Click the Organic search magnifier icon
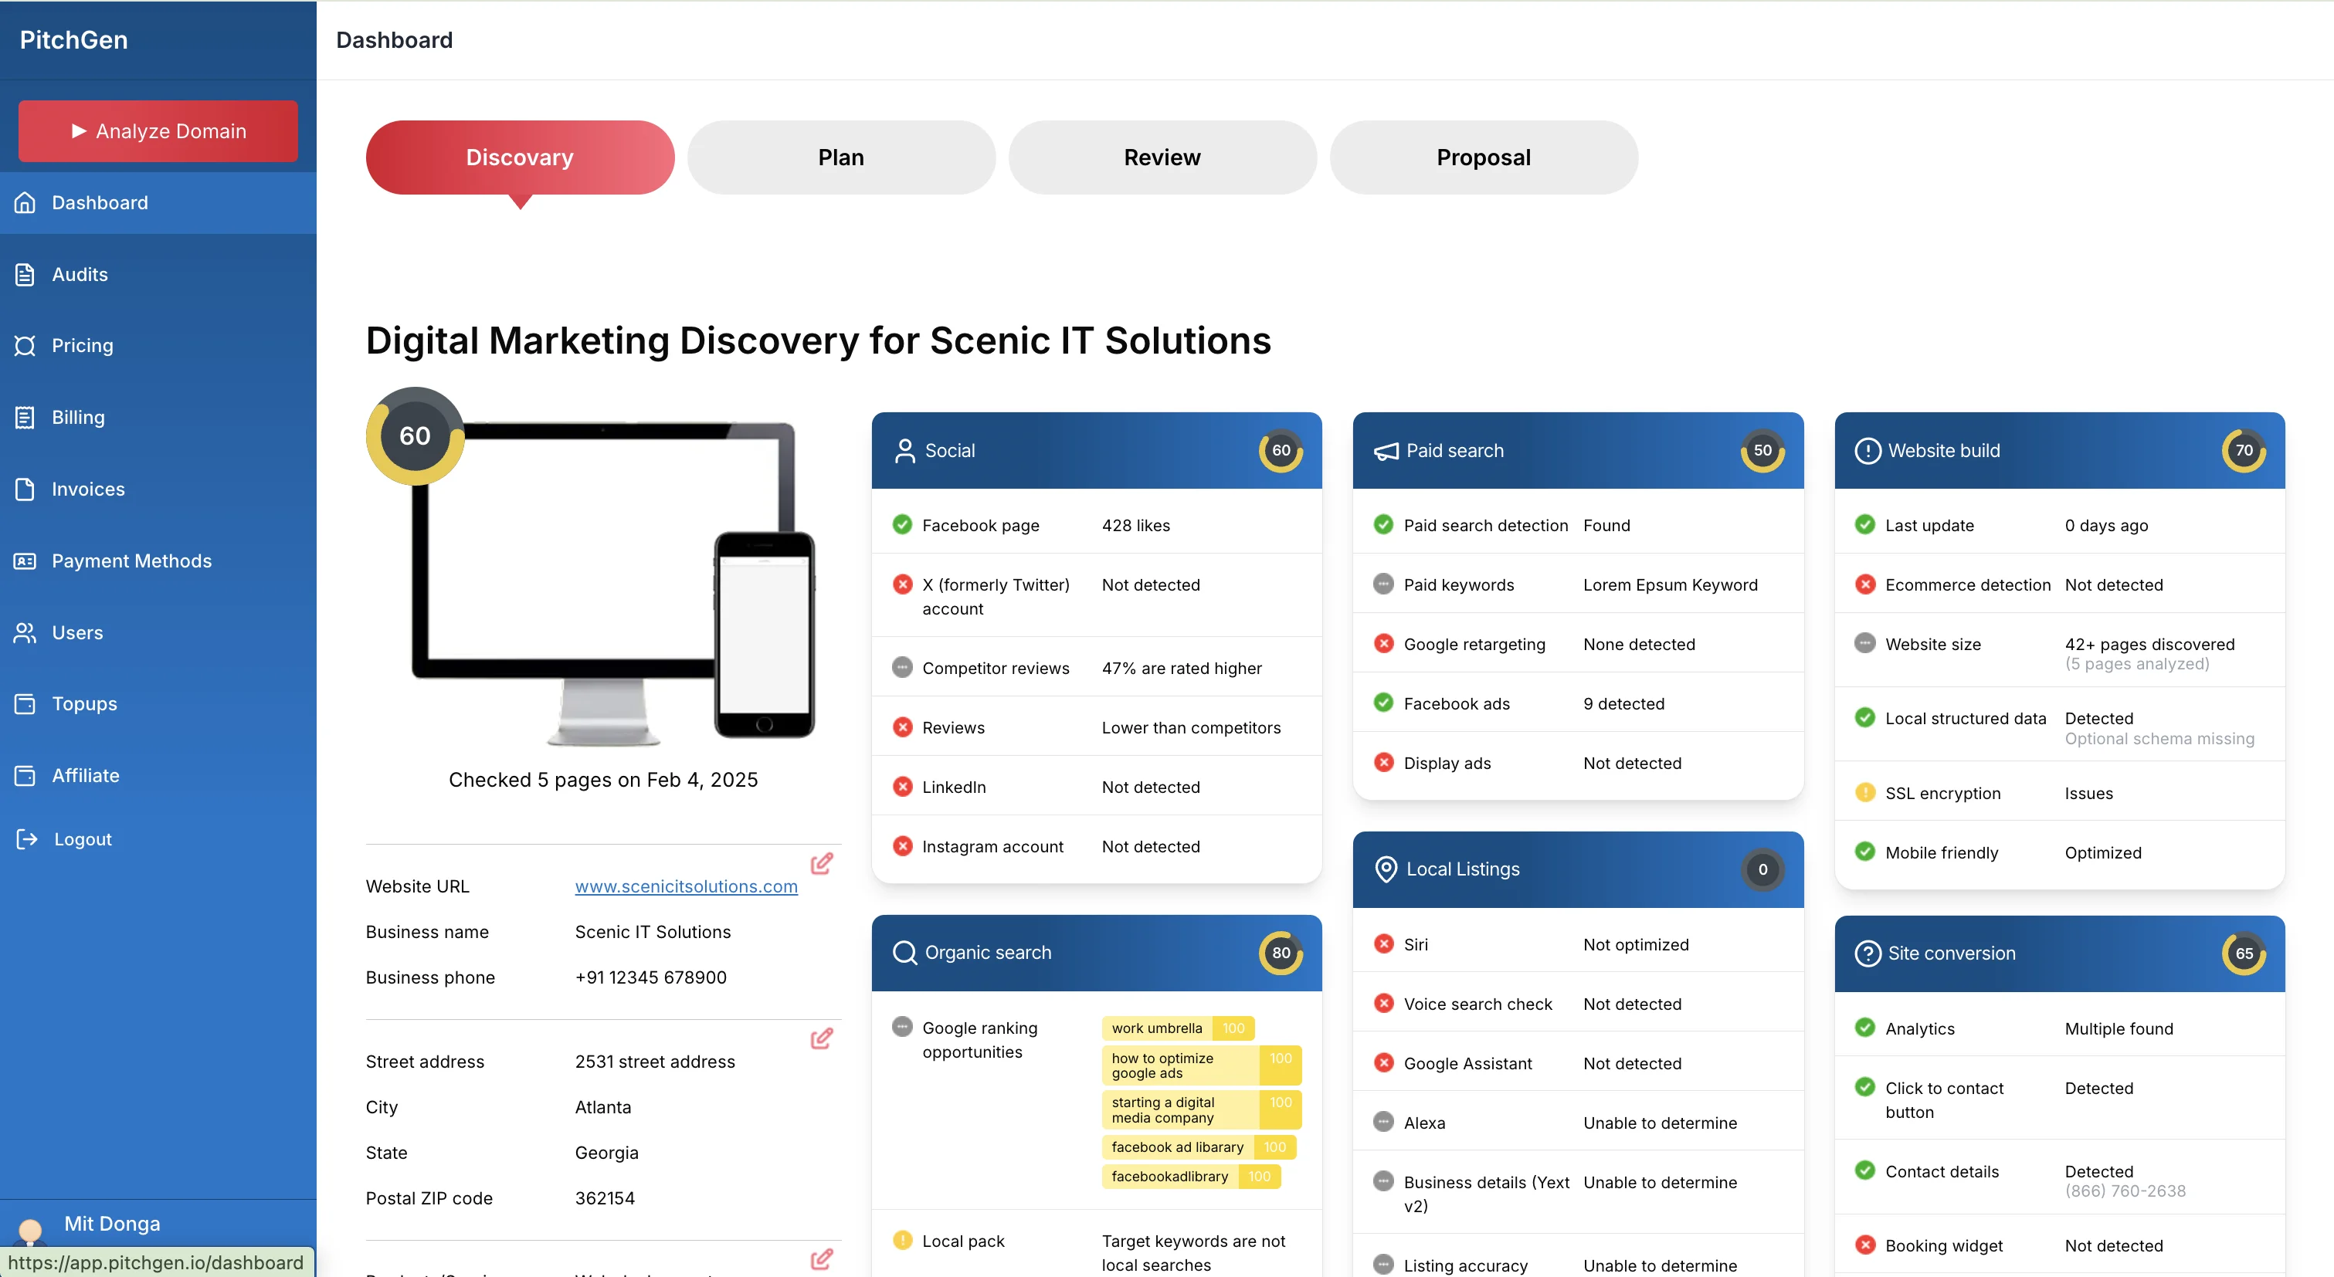This screenshot has height=1277, width=2334. coord(904,953)
